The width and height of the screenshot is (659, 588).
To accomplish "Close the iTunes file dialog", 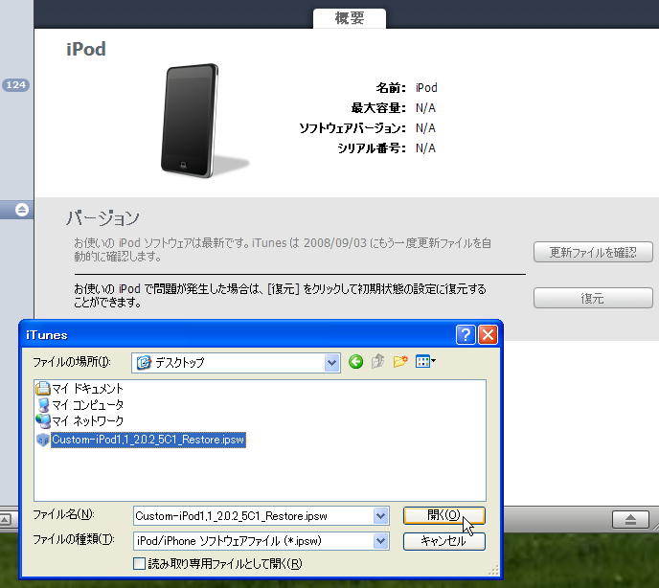I will 488,335.
